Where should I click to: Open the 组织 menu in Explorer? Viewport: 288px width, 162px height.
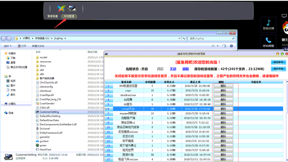click(8, 46)
